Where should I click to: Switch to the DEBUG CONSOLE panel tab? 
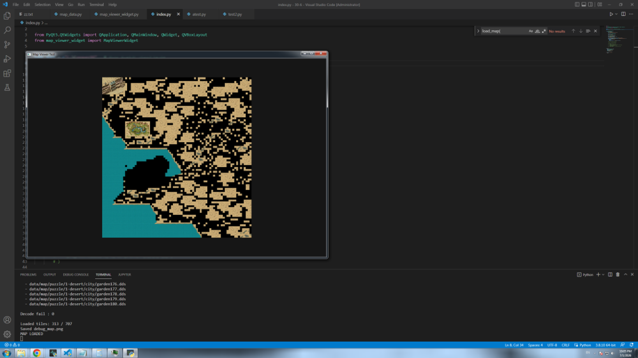(x=76, y=275)
